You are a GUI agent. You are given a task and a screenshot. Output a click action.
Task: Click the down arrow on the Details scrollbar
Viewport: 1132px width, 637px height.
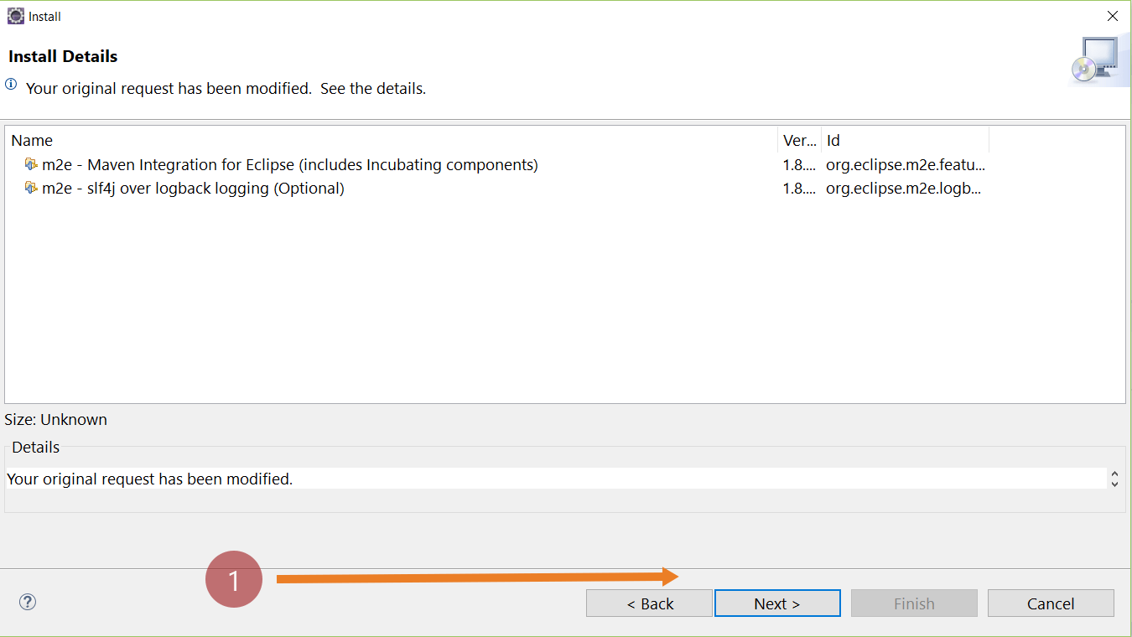point(1115,484)
